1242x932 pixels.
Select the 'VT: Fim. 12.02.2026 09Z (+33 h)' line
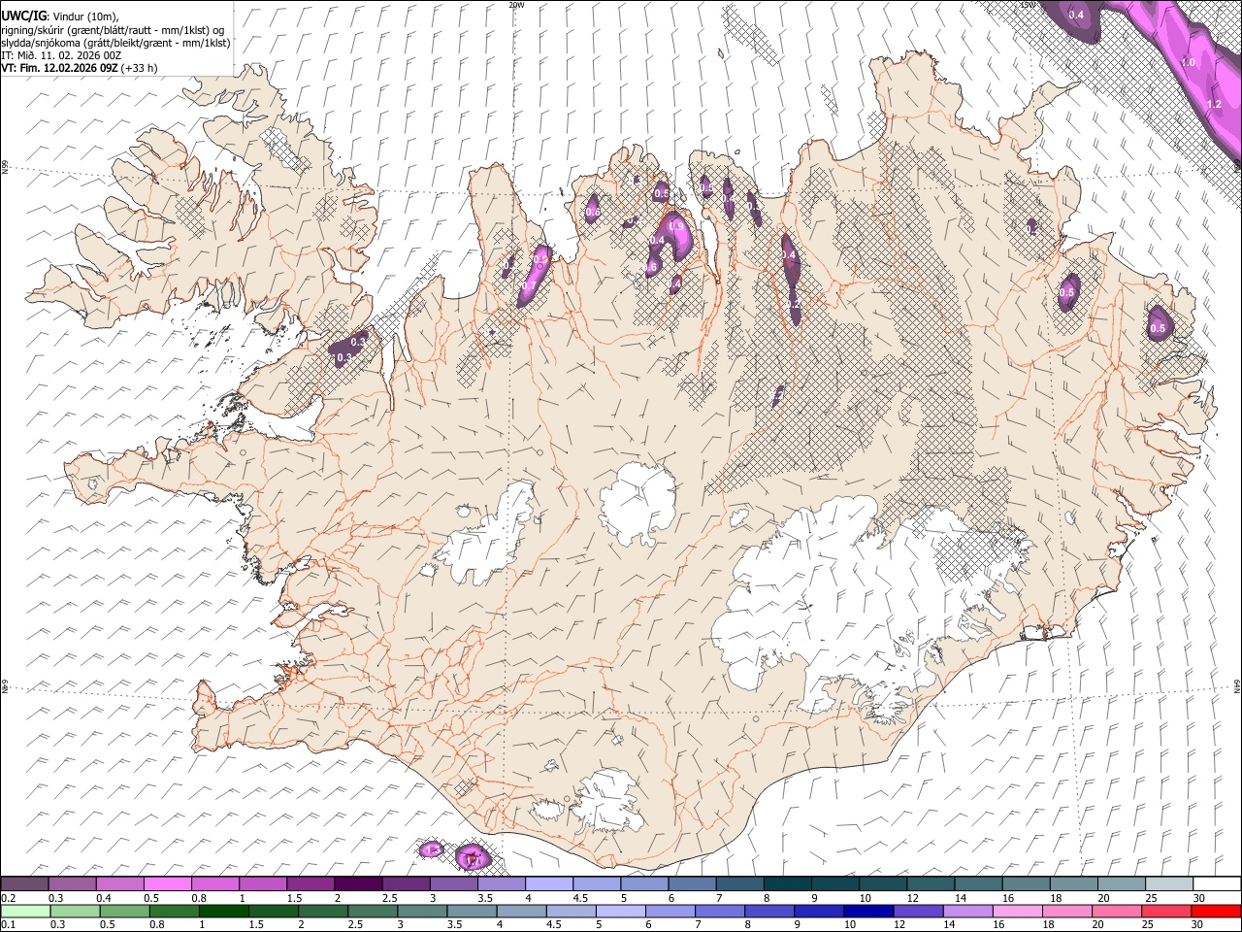[x=79, y=68]
